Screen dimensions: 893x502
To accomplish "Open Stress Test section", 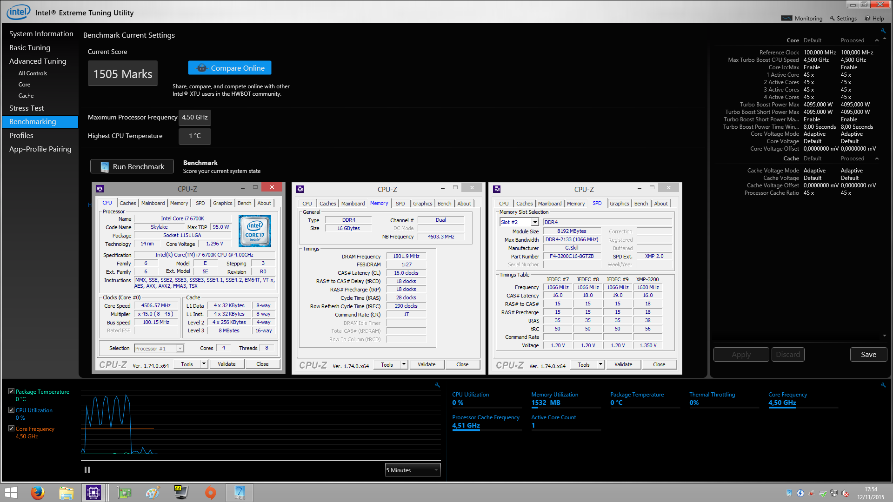I will [x=27, y=108].
